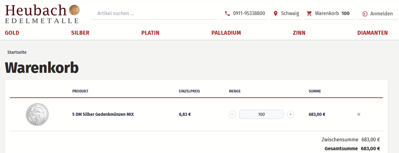This screenshot has height=153, width=399.
Task: Open the 5 DM Silber Gedenkmünzen MIX link
Action: tap(103, 115)
